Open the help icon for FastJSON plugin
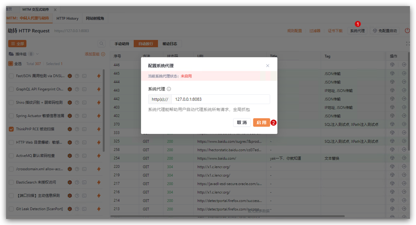 (x=77, y=76)
